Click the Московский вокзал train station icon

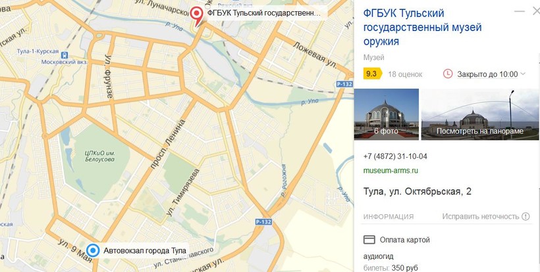65,55
